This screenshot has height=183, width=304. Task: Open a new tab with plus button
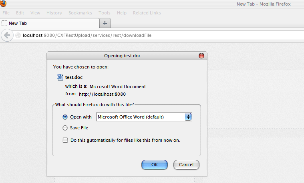105,23
